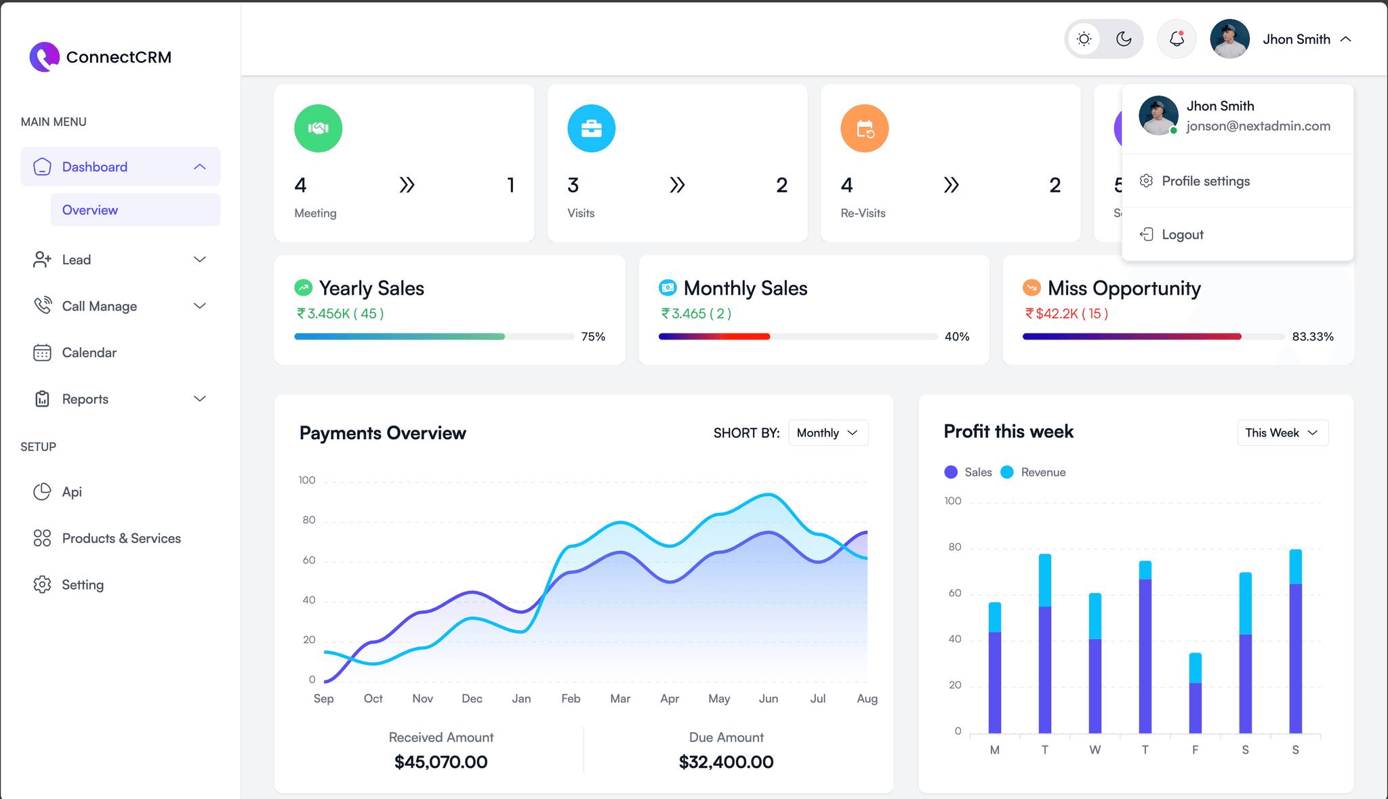Screen dimensions: 1388x799
Task: Open the Overview sub-item link
Action: 90,210
